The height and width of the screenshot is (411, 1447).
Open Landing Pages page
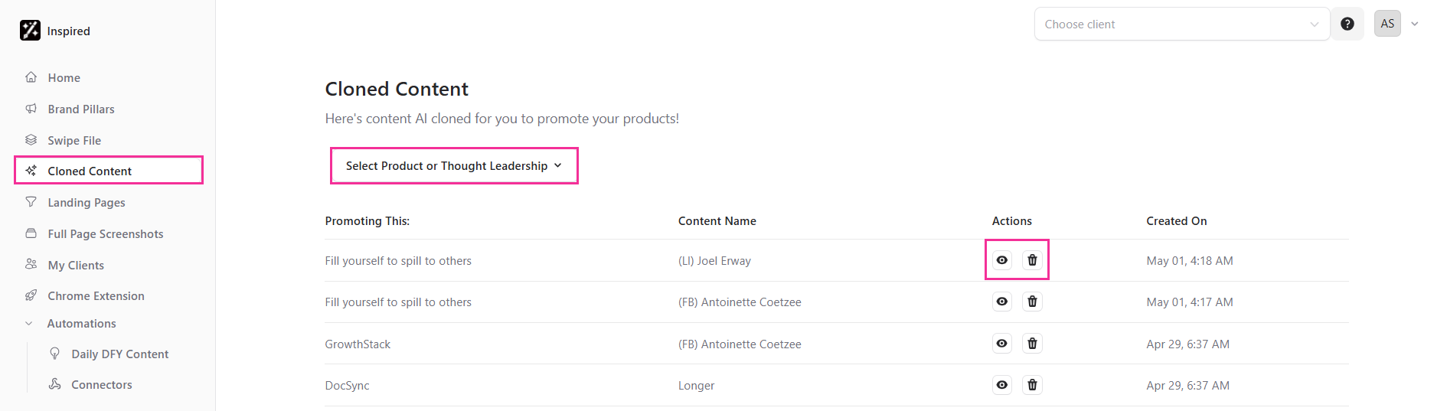tap(87, 203)
